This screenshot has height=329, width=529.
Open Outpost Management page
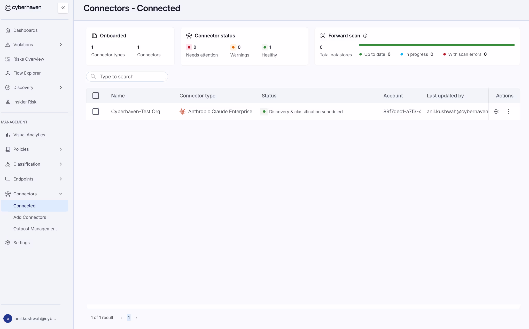click(35, 229)
